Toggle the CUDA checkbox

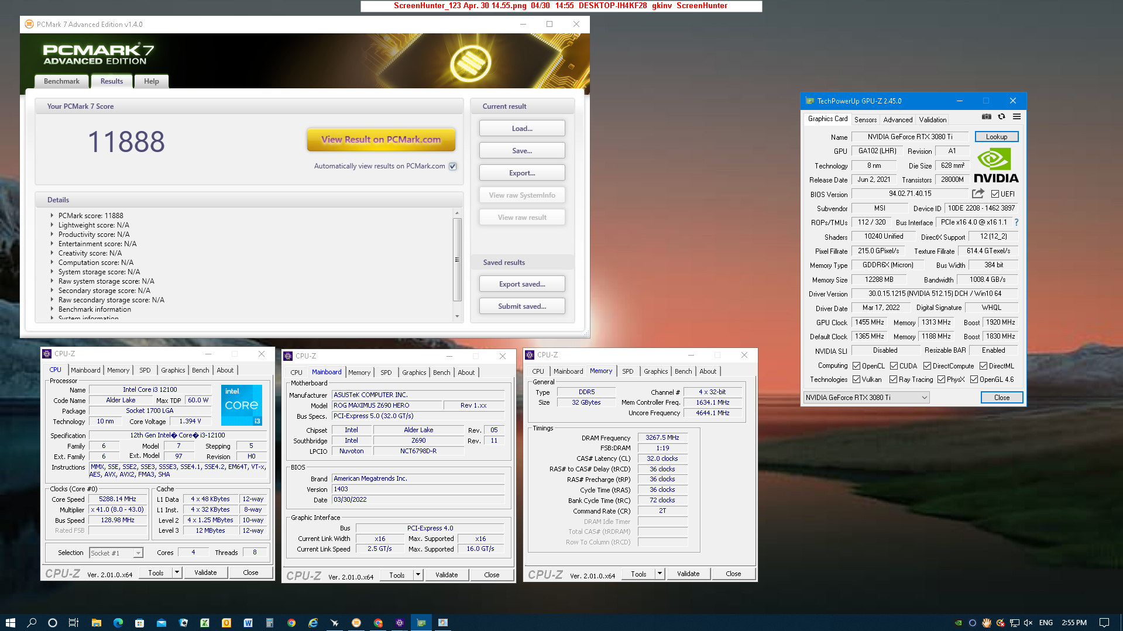894,366
